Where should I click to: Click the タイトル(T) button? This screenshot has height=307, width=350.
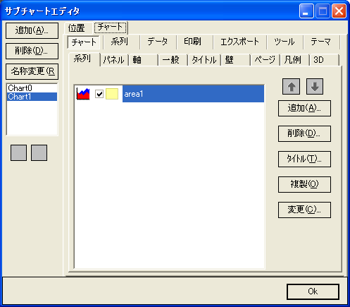coord(304,159)
